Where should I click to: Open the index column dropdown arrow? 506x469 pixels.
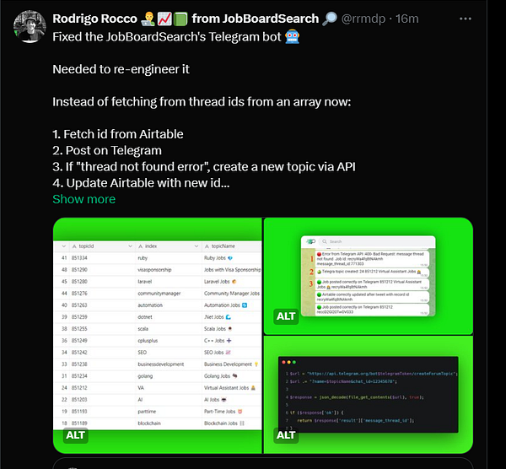(x=196, y=246)
